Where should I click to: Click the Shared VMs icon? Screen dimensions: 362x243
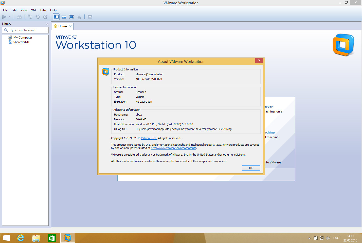(x=10, y=42)
